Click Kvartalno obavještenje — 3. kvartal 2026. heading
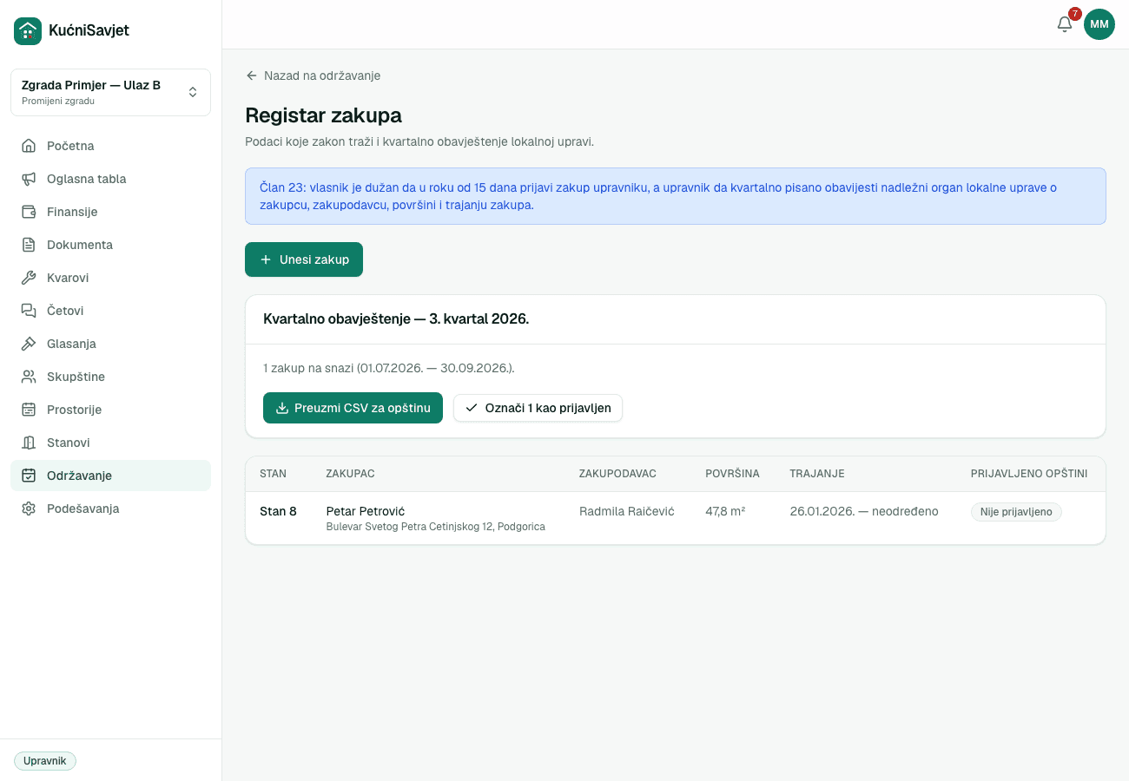This screenshot has width=1129, height=781. 396,319
